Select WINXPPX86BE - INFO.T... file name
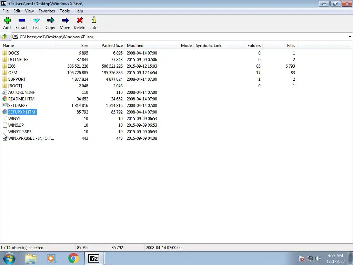Viewport: 353px width, 265px height. pos(31,138)
